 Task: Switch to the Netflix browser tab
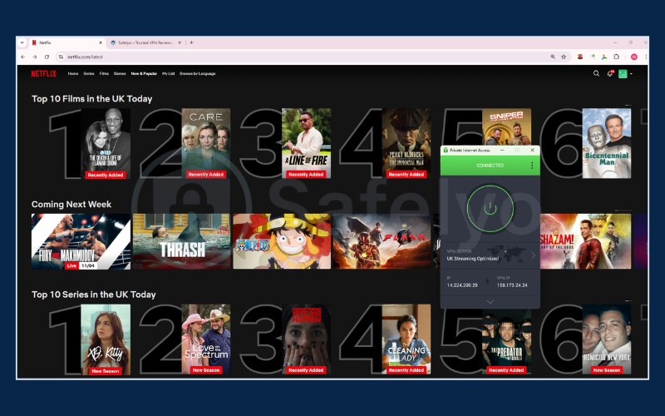click(66, 43)
